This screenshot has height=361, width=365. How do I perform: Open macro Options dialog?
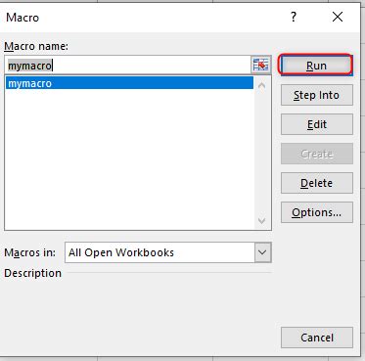[317, 212]
